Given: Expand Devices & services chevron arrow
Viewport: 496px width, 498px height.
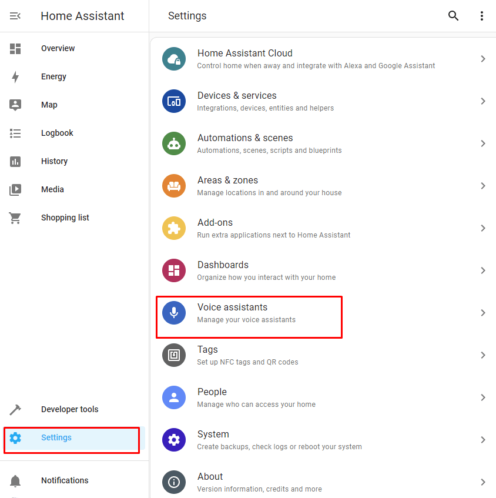Looking at the screenshot, I should point(483,101).
